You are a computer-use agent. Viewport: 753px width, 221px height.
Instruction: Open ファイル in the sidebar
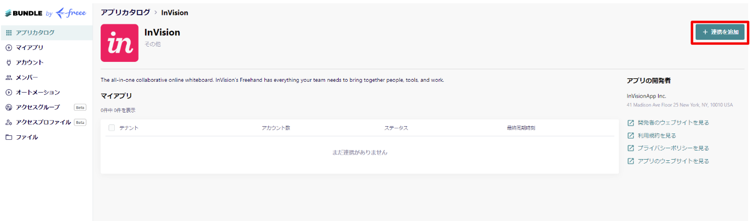46,137
